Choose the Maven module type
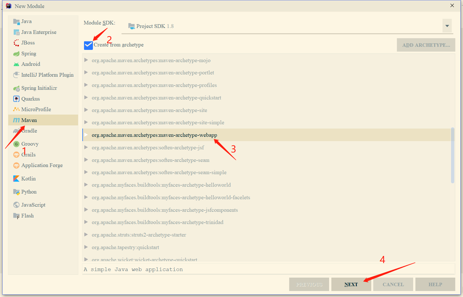 coord(43,120)
